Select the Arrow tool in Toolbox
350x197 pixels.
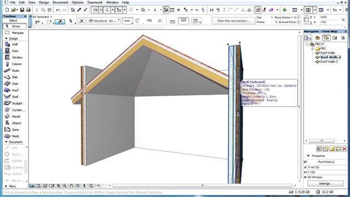coord(15,26)
